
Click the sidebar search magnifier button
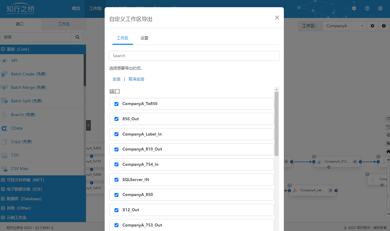77,37
